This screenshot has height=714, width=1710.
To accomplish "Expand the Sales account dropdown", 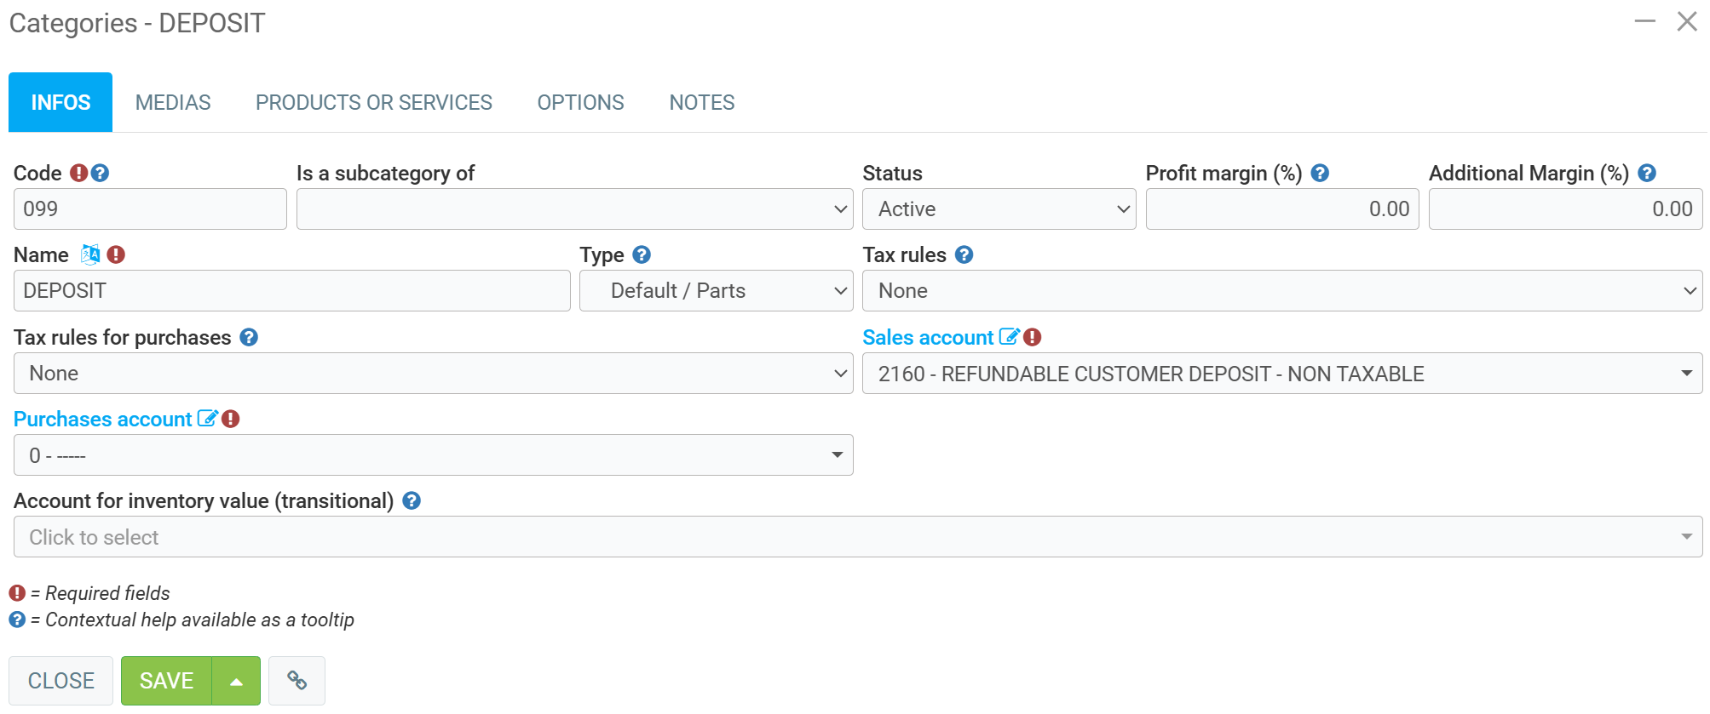I will (x=1281, y=374).
